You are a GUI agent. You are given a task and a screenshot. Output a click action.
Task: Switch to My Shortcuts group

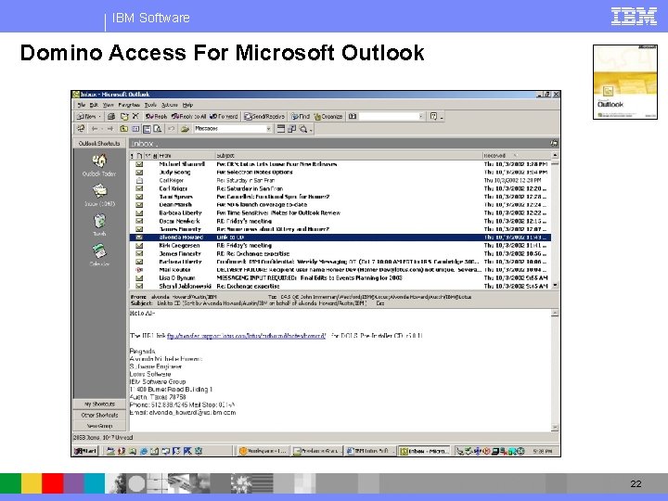[99, 404]
